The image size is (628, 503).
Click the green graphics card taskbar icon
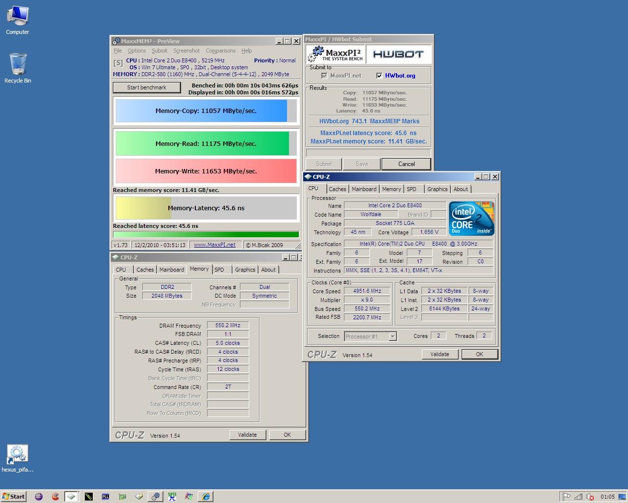(x=122, y=497)
